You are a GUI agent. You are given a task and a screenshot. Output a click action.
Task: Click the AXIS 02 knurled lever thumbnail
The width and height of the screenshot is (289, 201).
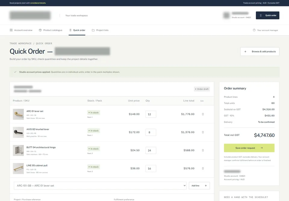[x=18, y=132]
